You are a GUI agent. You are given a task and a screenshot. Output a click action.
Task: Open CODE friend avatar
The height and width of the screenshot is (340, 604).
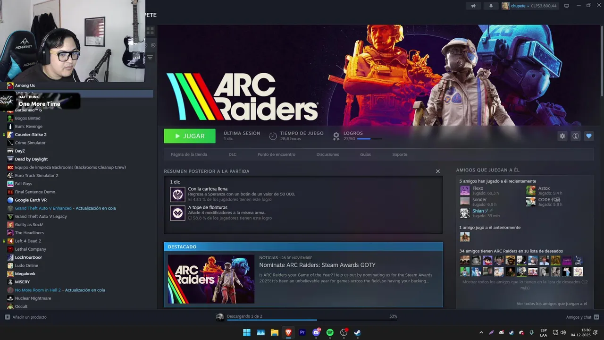tap(531, 202)
